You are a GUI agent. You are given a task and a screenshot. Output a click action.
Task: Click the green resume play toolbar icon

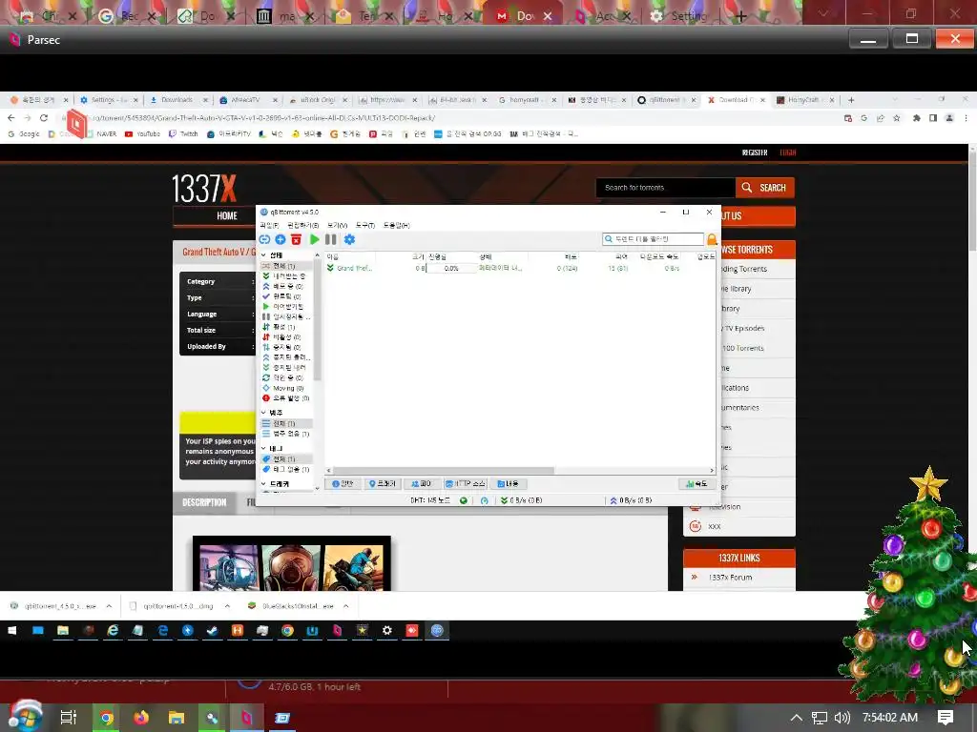click(315, 239)
